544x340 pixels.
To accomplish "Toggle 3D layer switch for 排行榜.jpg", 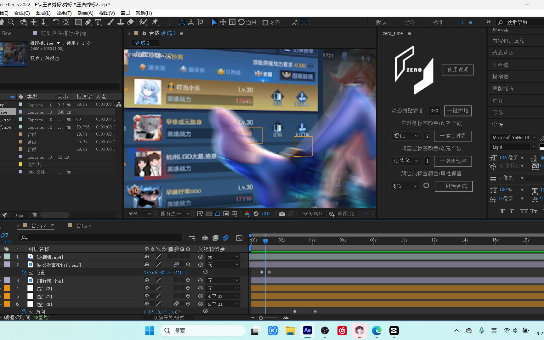I will (188, 280).
